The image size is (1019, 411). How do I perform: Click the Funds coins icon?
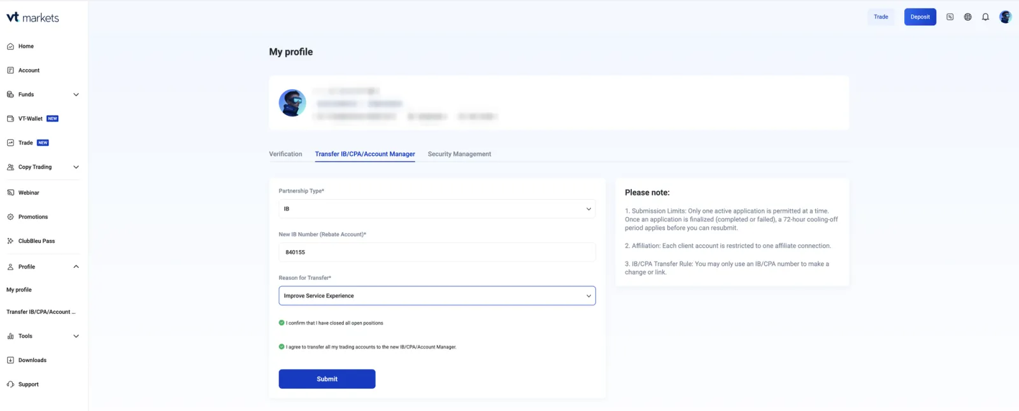click(x=10, y=95)
